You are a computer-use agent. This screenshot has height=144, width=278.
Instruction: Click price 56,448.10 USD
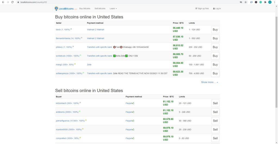[178, 29]
